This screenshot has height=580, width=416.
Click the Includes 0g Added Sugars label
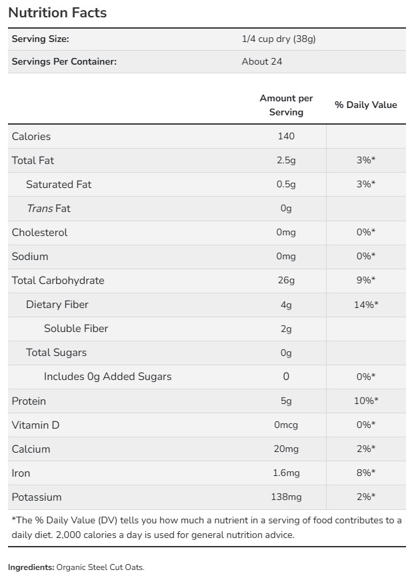(x=107, y=377)
